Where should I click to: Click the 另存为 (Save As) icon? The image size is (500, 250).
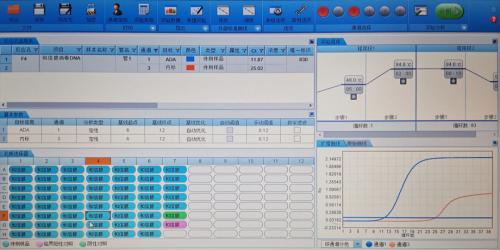click(65, 10)
